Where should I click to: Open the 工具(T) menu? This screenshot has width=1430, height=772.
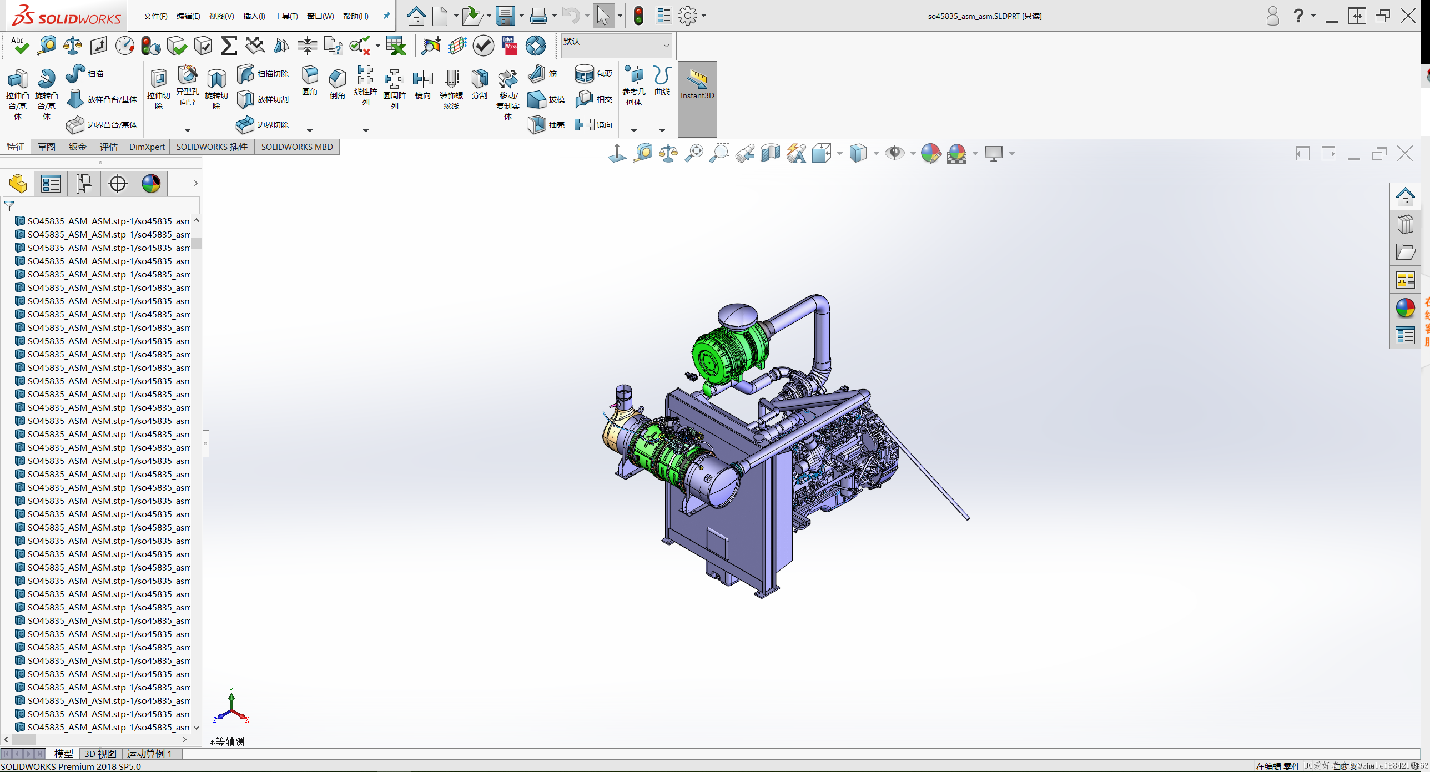(x=286, y=16)
